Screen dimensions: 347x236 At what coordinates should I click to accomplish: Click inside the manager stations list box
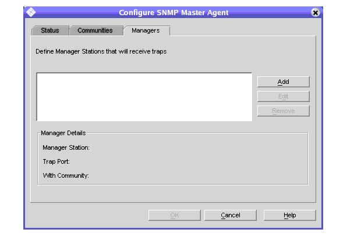144,97
